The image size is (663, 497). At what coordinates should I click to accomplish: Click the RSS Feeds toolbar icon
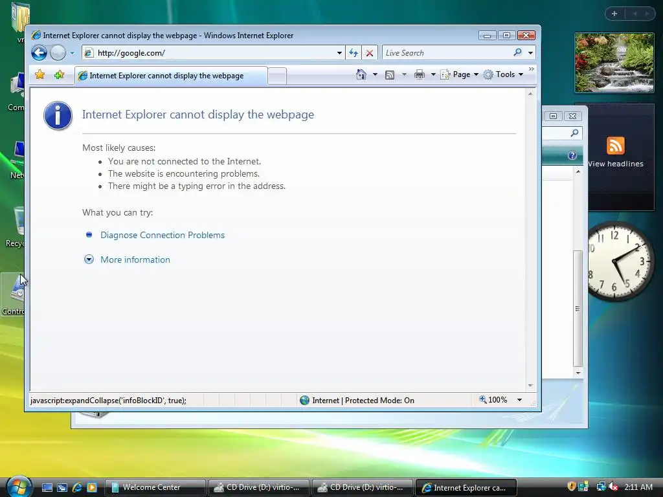(389, 75)
